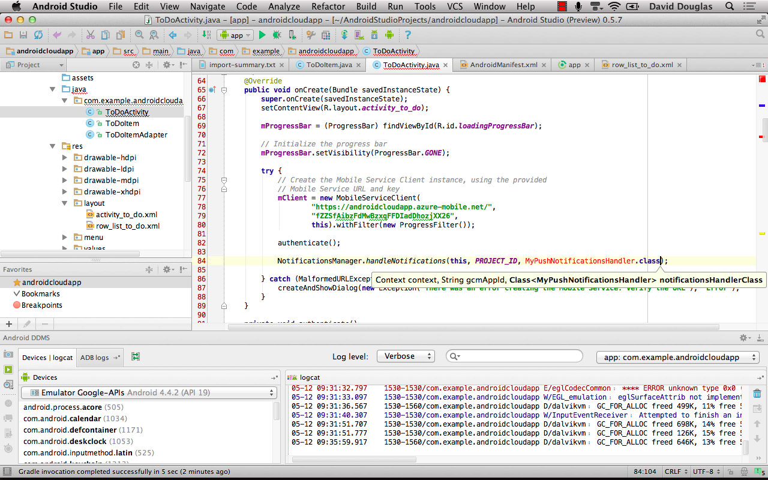Open the Analyze menu
The width and height of the screenshot is (768, 480).
[x=284, y=7]
